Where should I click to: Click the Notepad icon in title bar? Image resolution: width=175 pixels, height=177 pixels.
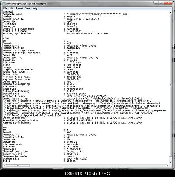click(x=4, y=3)
